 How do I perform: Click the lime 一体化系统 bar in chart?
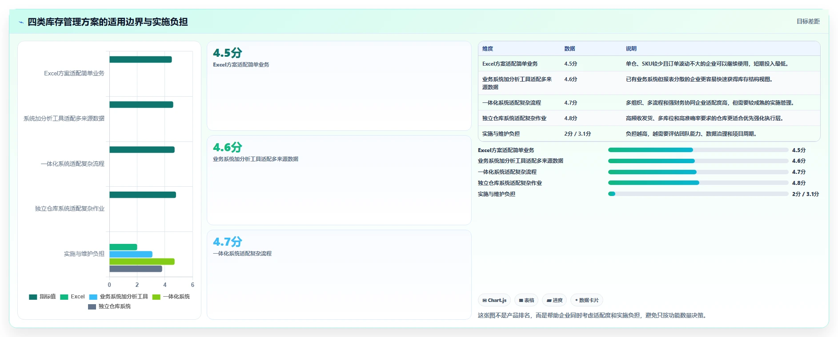point(142,262)
